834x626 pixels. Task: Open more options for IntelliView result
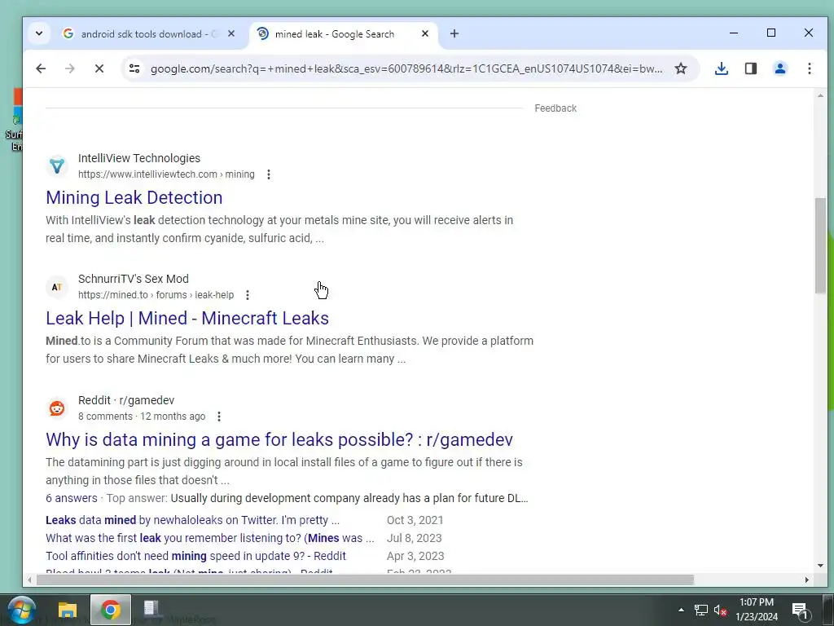pos(269,174)
